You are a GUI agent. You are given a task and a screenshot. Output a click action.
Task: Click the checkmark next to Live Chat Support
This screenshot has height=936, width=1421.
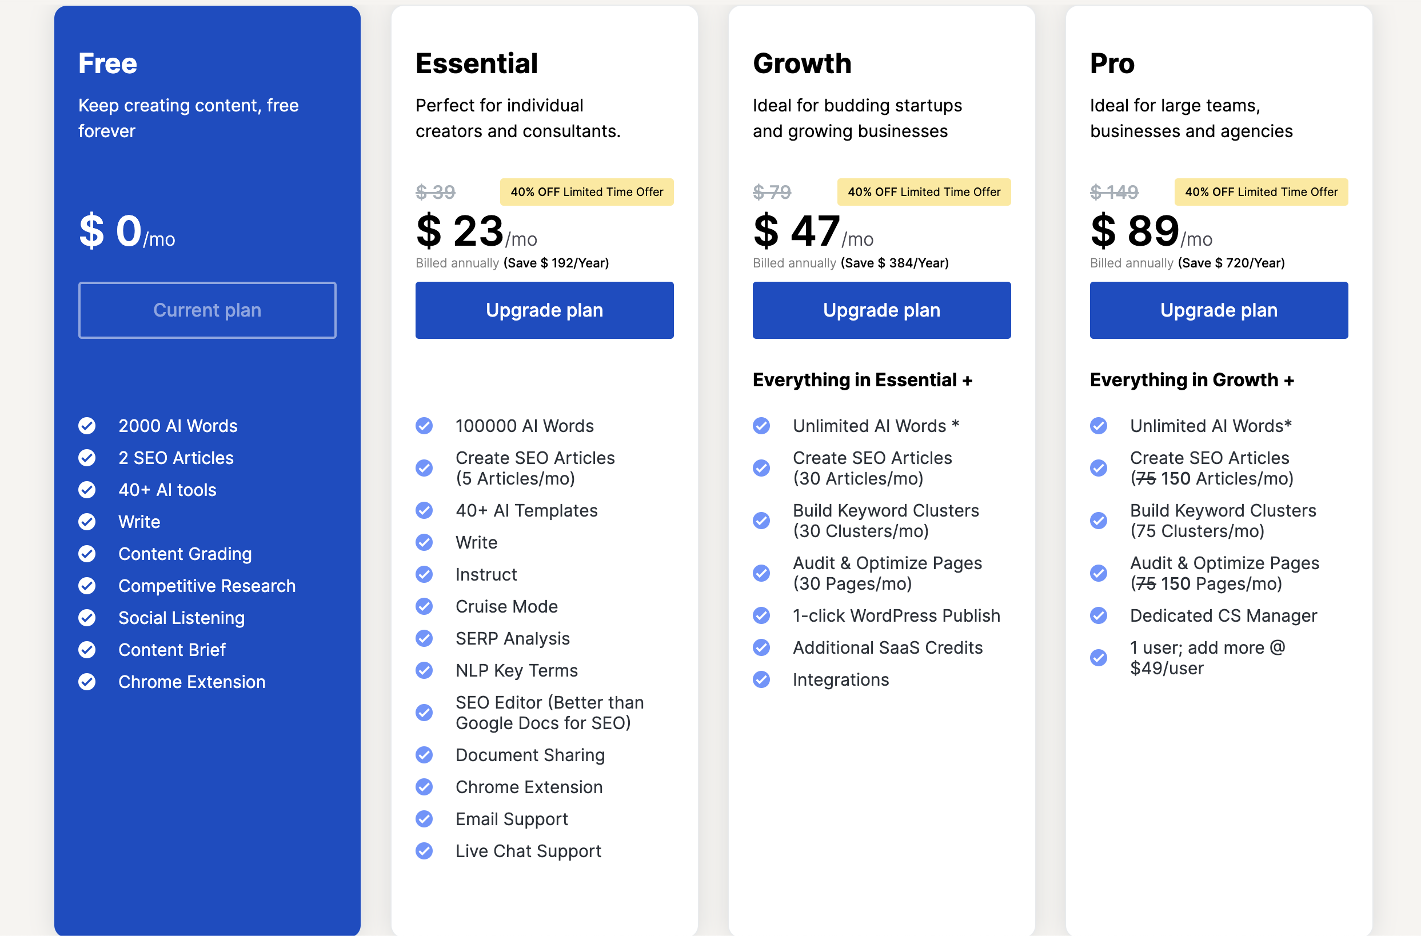[424, 851]
